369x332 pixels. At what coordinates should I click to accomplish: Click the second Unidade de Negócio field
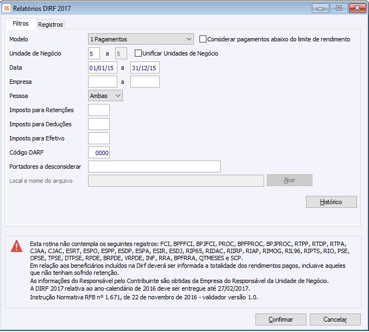pos(121,53)
